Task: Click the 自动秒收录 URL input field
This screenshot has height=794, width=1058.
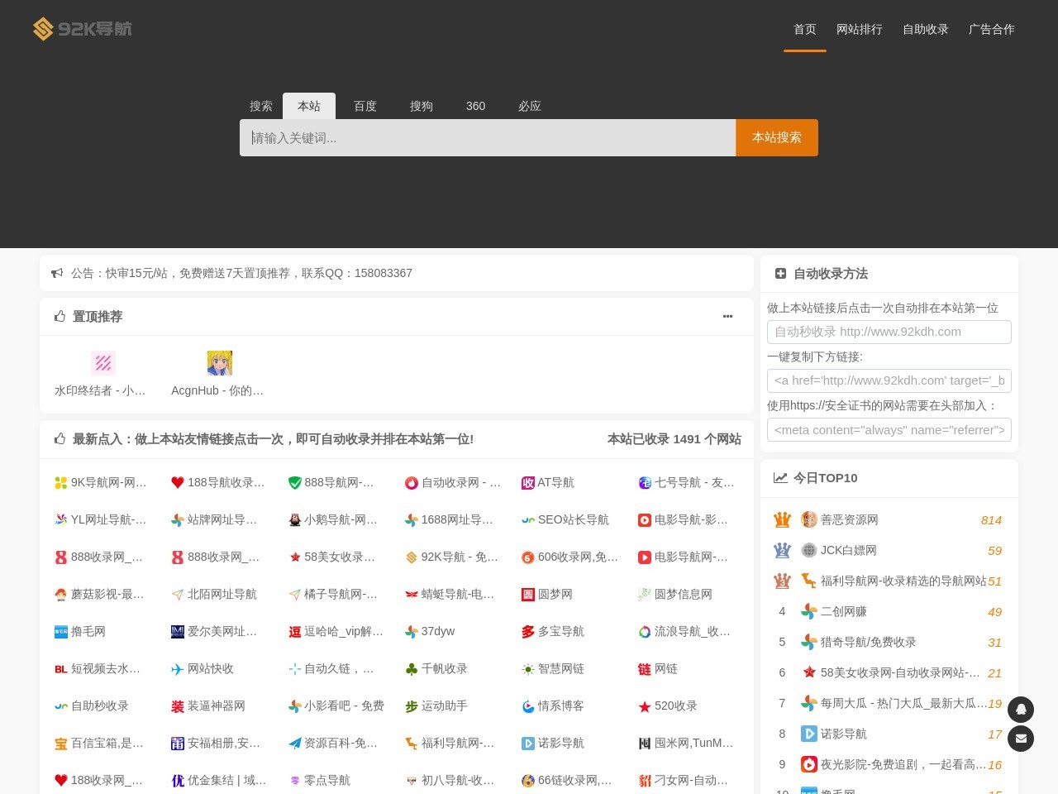Action: [889, 332]
